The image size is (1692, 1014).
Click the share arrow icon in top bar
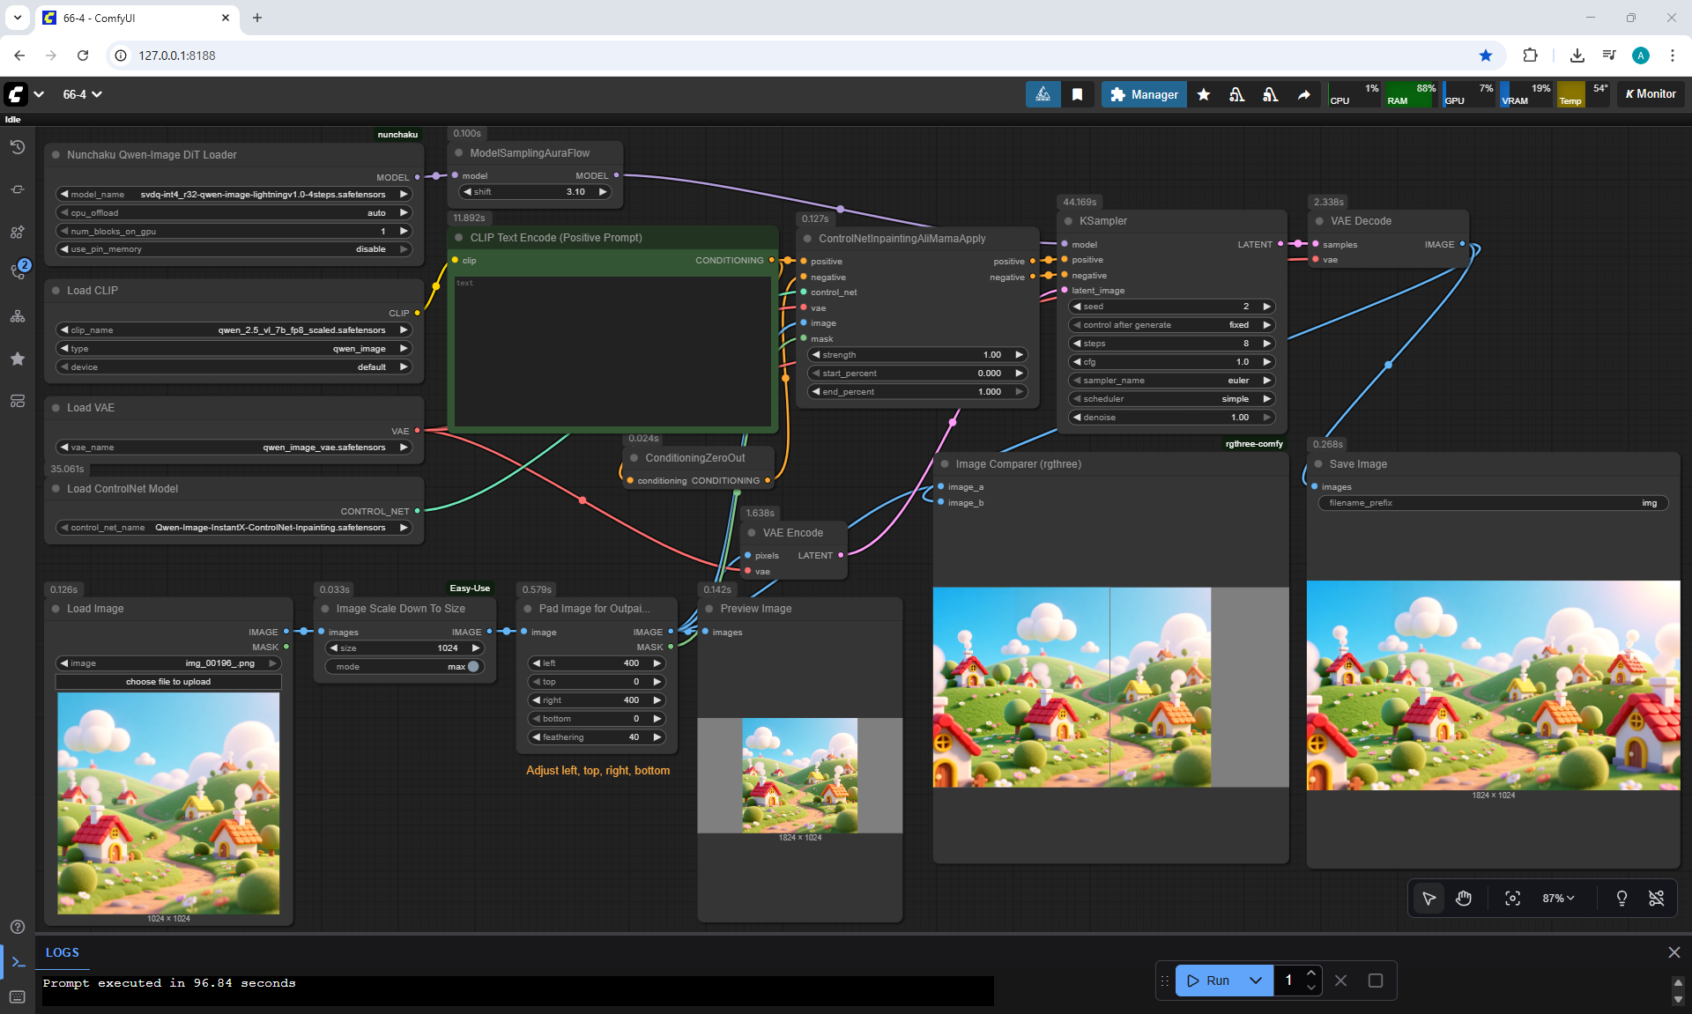click(1303, 94)
